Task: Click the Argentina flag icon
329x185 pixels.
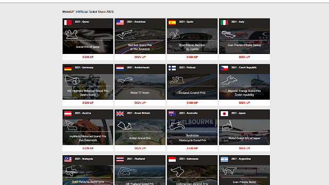Action: coord(224,159)
